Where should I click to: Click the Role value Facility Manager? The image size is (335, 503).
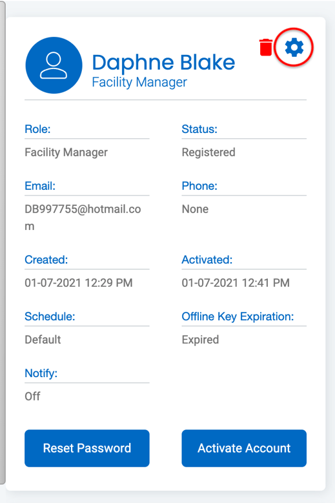pos(66,152)
